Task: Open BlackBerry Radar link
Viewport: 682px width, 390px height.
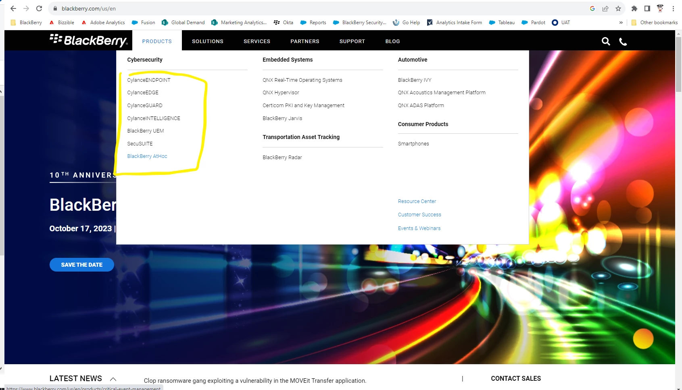Action: click(282, 158)
